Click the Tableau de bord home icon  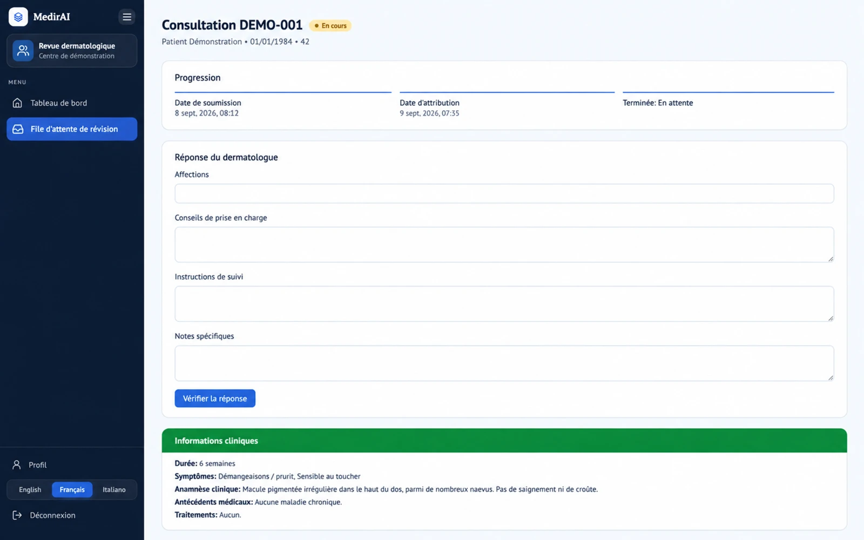point(17,103)
